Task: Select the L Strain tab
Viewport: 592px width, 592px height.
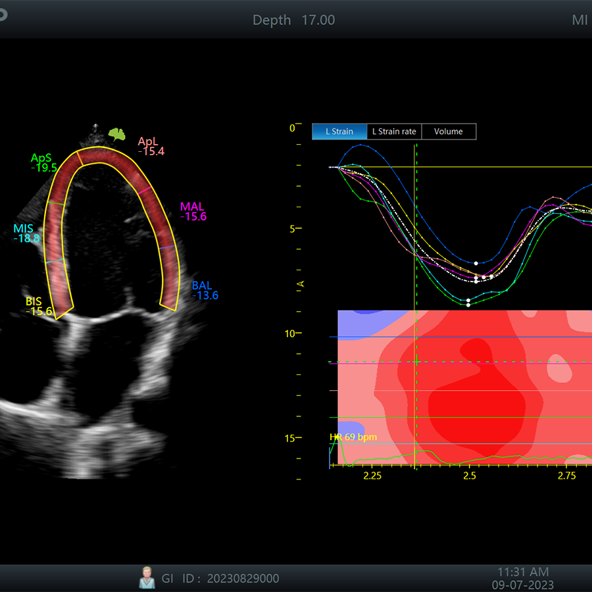Action: tap(339, 132)
